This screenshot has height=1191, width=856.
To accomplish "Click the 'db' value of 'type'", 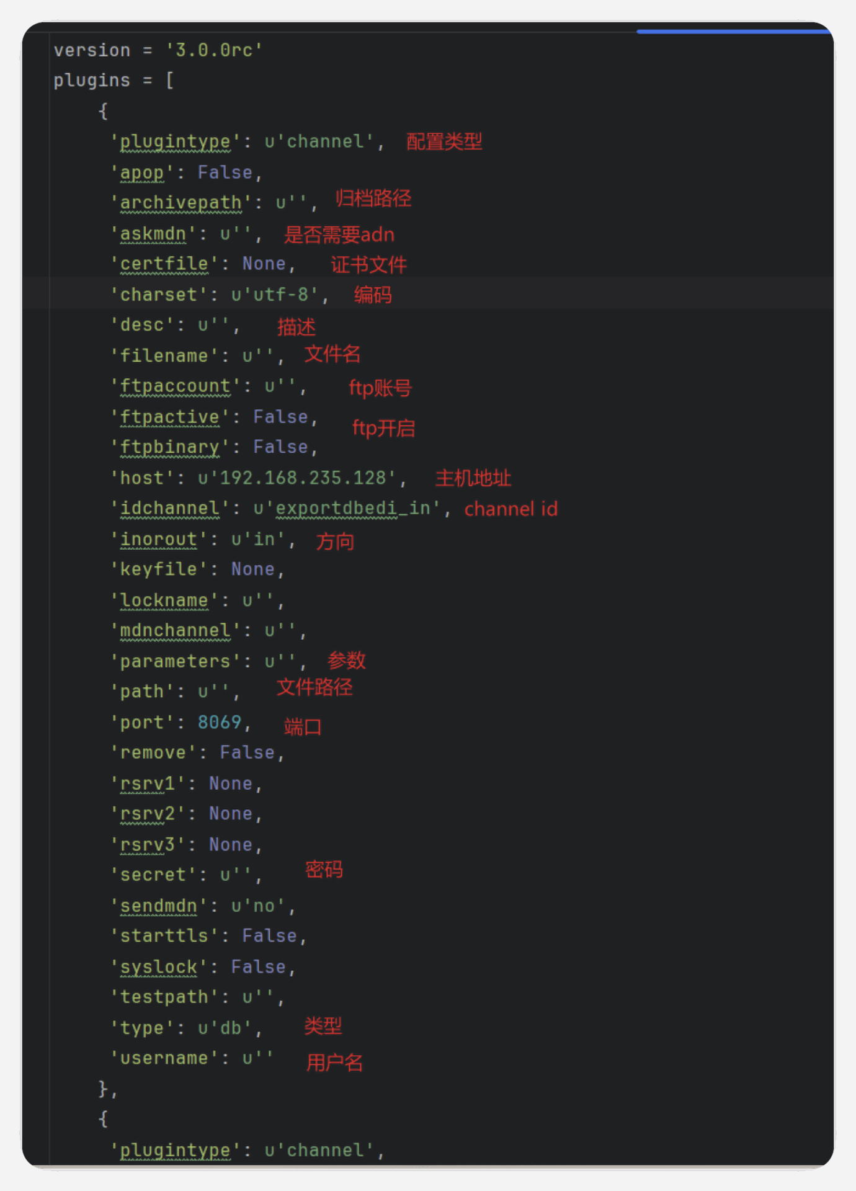I will (231, 1028).
